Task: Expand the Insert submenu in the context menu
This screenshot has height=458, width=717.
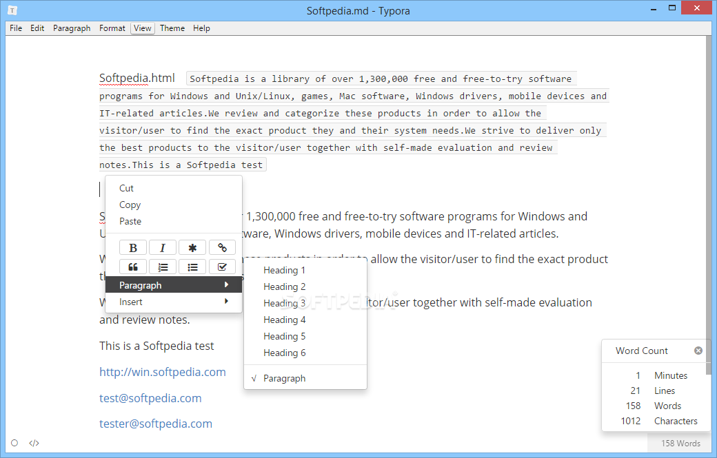Action: tap(174, 302)
